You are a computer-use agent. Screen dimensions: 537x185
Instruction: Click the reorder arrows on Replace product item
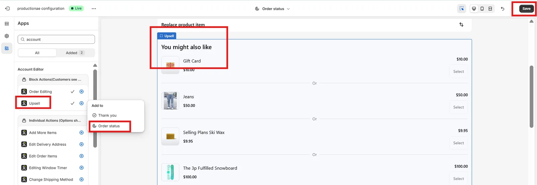pyautogui.click(x=461, y=24)
